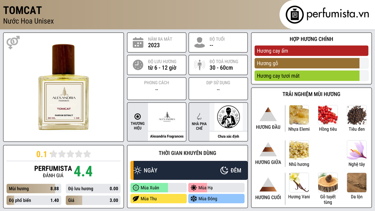The image size is (375, 211).
Task: Click the Hồng tiêu pink pepper image
Action: pos(328,115)
